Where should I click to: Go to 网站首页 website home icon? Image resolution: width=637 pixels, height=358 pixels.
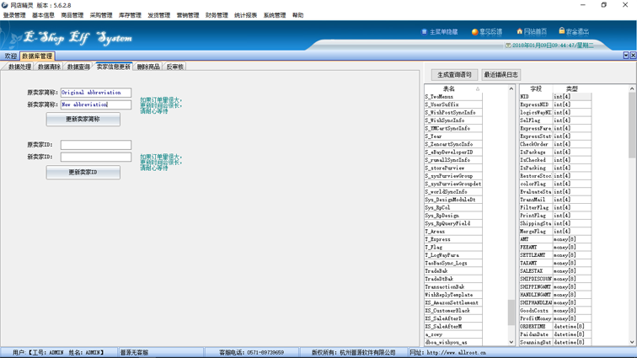tap(520, 32)
